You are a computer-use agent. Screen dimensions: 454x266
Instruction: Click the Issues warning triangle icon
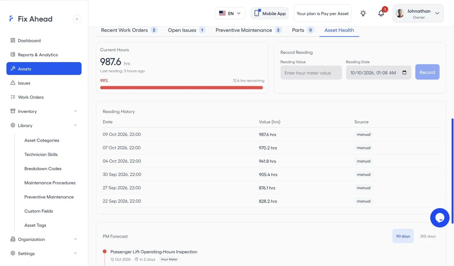pos(13,83)
